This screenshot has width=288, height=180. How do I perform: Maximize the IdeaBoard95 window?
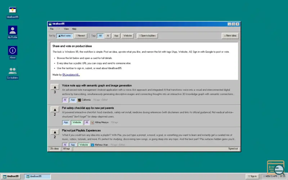[233, 24]
